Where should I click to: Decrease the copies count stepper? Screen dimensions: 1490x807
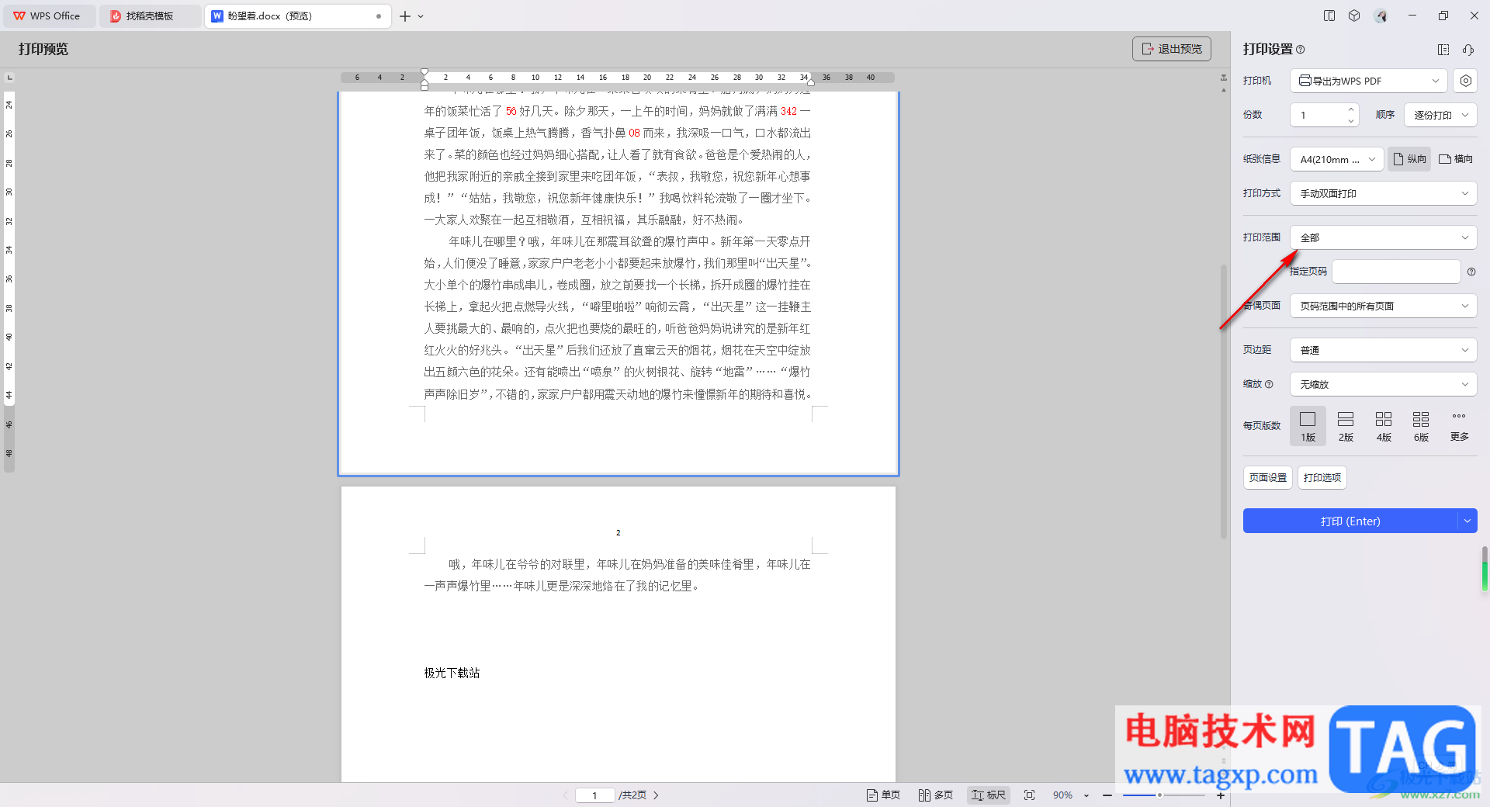[x=1351, y=120]
